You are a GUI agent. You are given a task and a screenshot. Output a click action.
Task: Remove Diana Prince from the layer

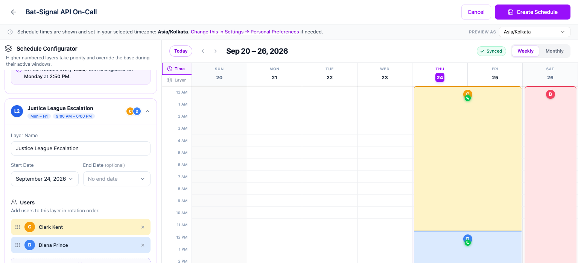[143, 245]
